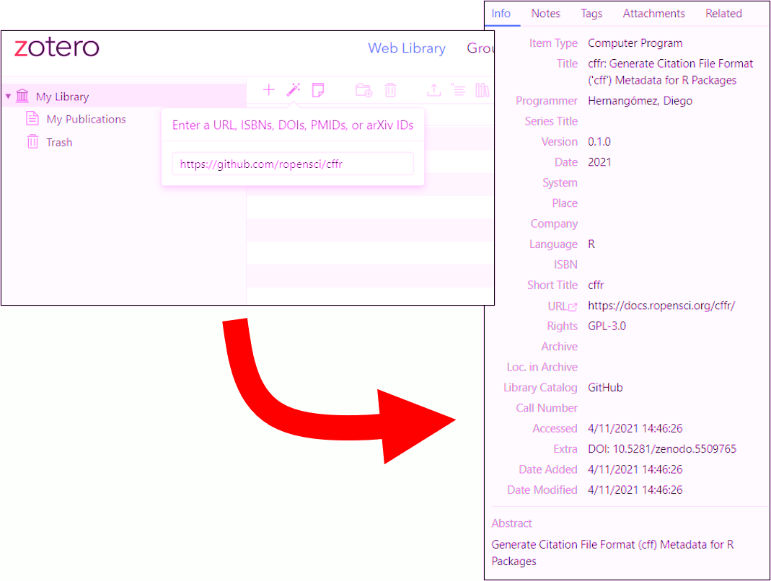771x581 pixels.
Task: Select the Create Citation quote icon
Action: coord(459,90)
